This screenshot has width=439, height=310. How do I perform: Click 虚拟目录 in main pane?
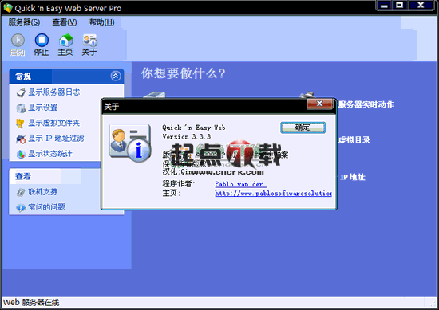click(x=354, y=139)
